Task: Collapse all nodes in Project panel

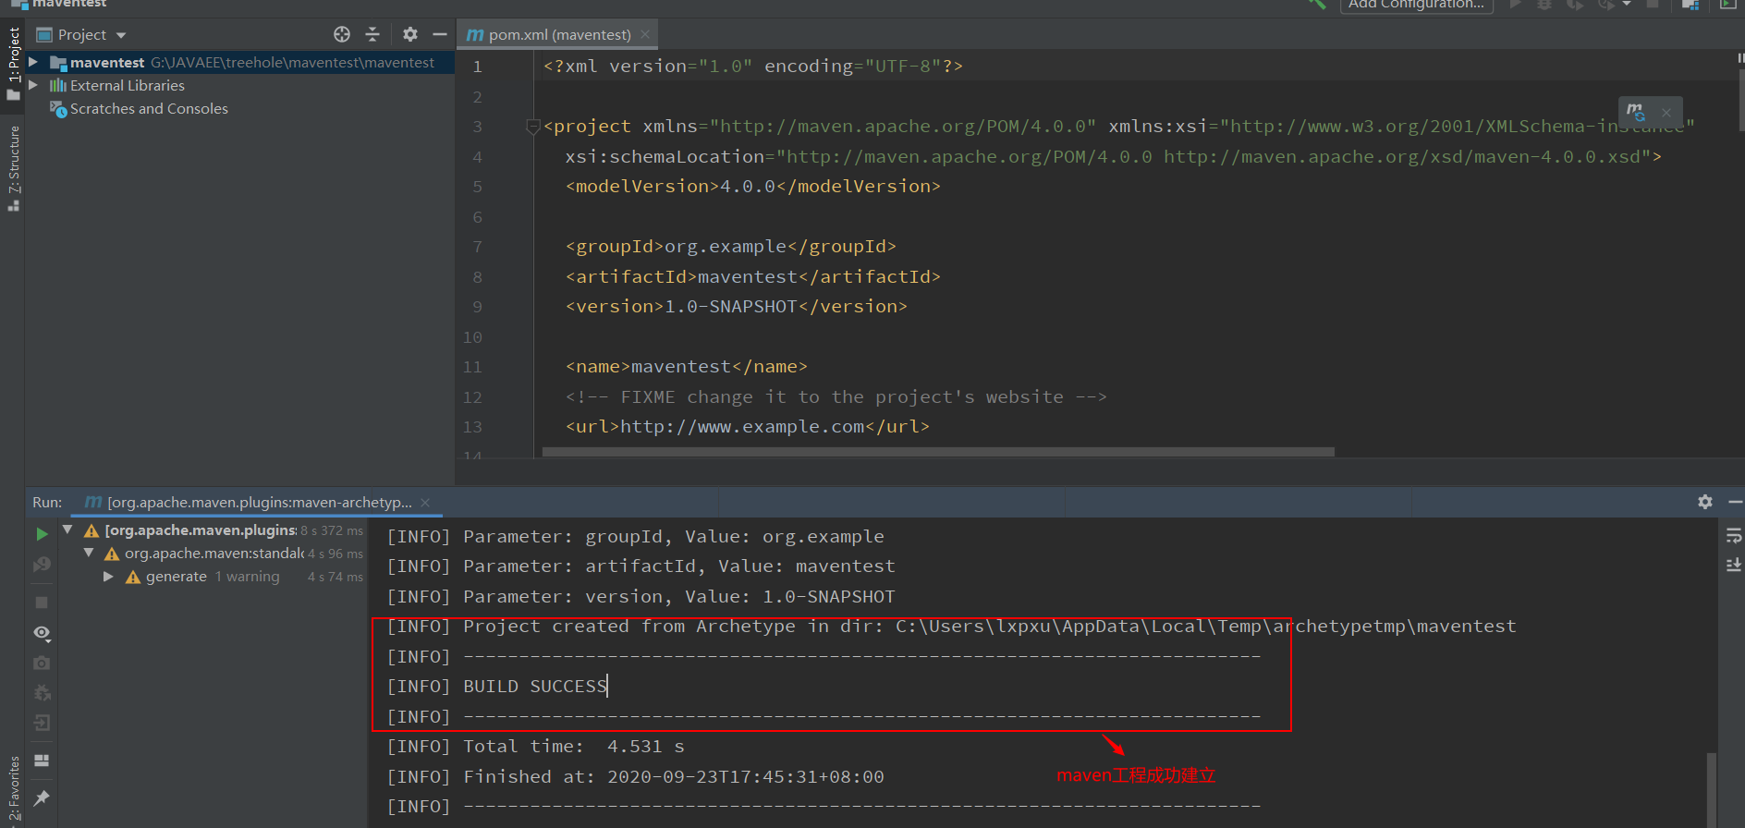Action: pos(372,34)
